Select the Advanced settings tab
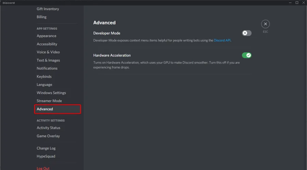 coord(45,109)
